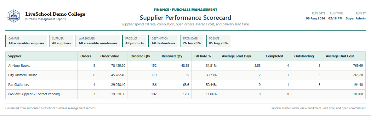The height and width of the screenshot is (116, 371).
Task: Click received quantity 12.1
Action: pos(186,94)
